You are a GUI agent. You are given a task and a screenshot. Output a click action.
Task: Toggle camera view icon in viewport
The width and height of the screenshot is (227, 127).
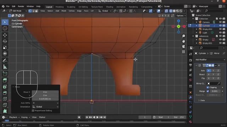click(x=183, y=47)
